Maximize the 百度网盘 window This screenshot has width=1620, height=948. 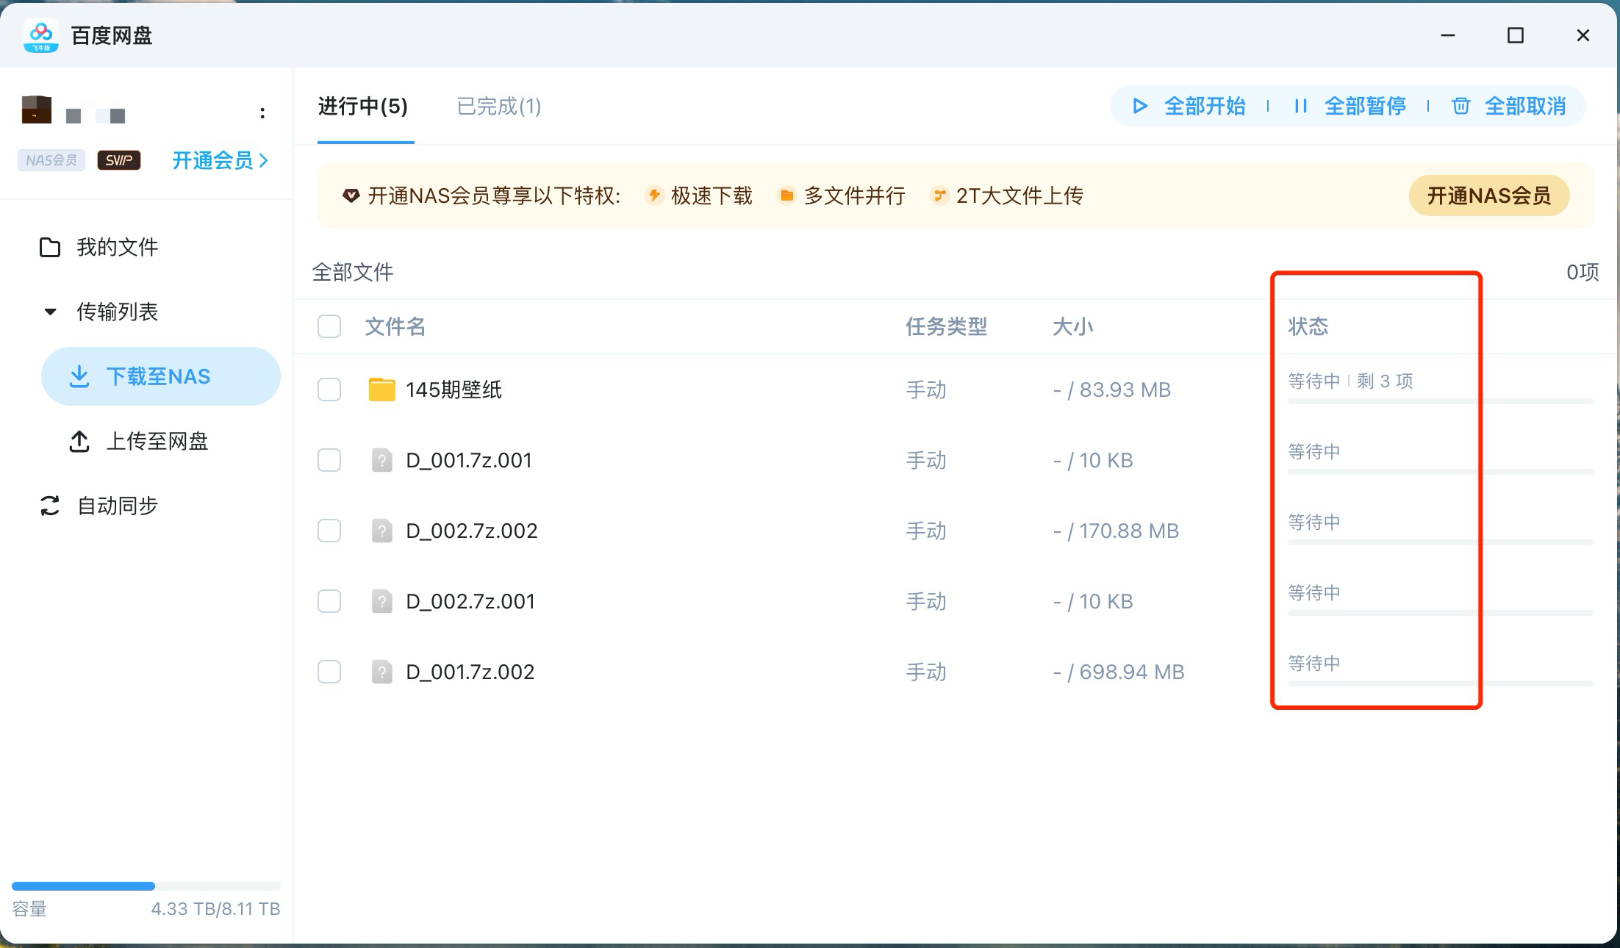click(x=1516, y=35)
